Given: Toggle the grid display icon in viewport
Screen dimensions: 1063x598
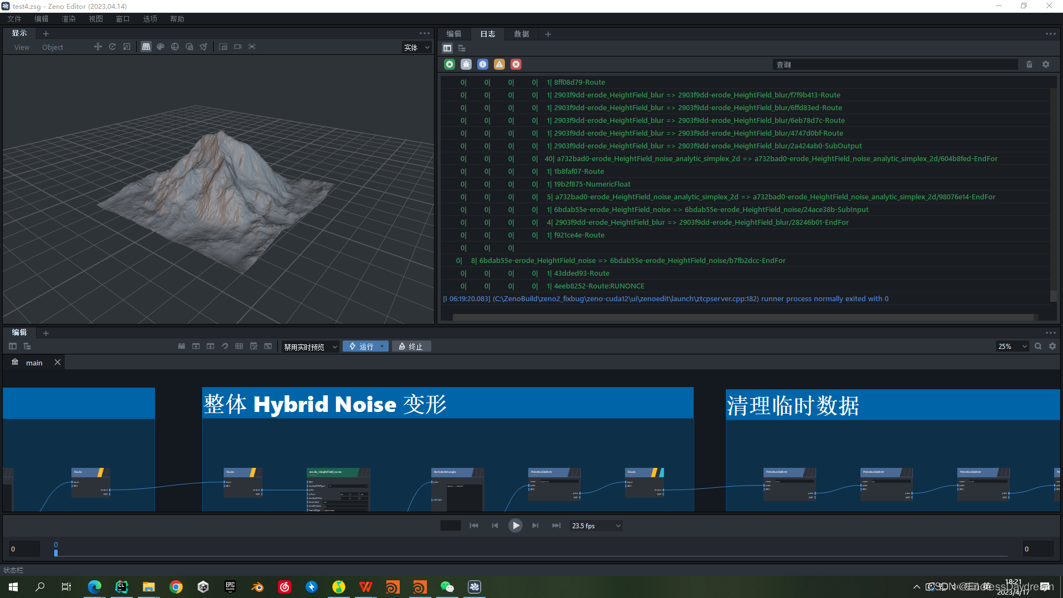Looking at the screenshot, I should tap(146, 47).
